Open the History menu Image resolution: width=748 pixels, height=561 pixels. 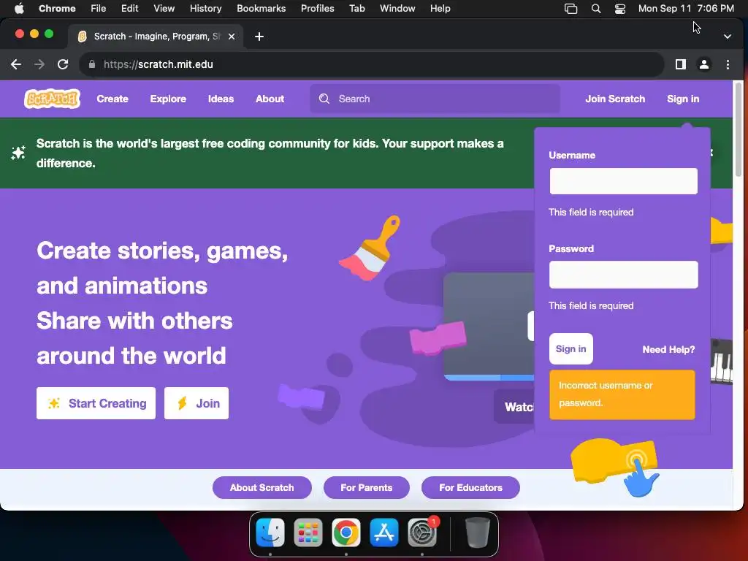205,9
